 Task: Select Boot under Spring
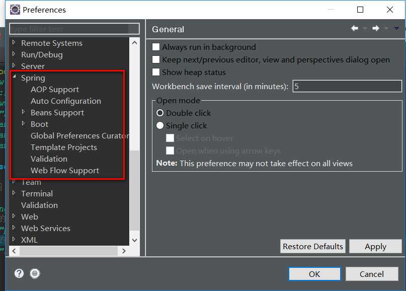[39, 124]
